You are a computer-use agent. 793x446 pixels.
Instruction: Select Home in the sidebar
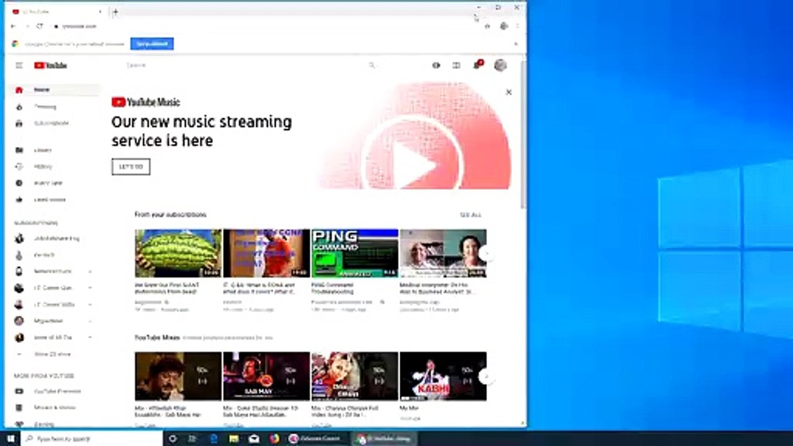click(x=53, y=90)
